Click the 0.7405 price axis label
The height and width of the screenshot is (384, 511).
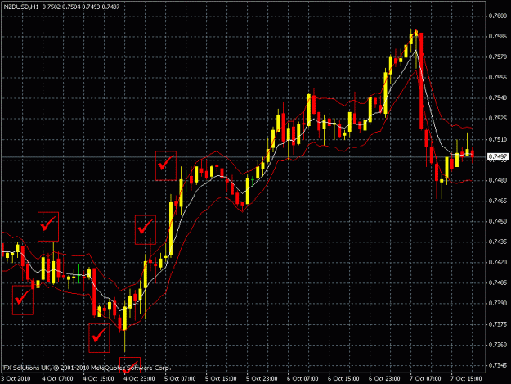pos(498,282)
